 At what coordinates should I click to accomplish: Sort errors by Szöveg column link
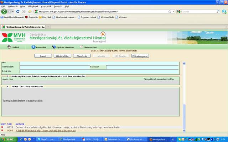tap(20, 124)
